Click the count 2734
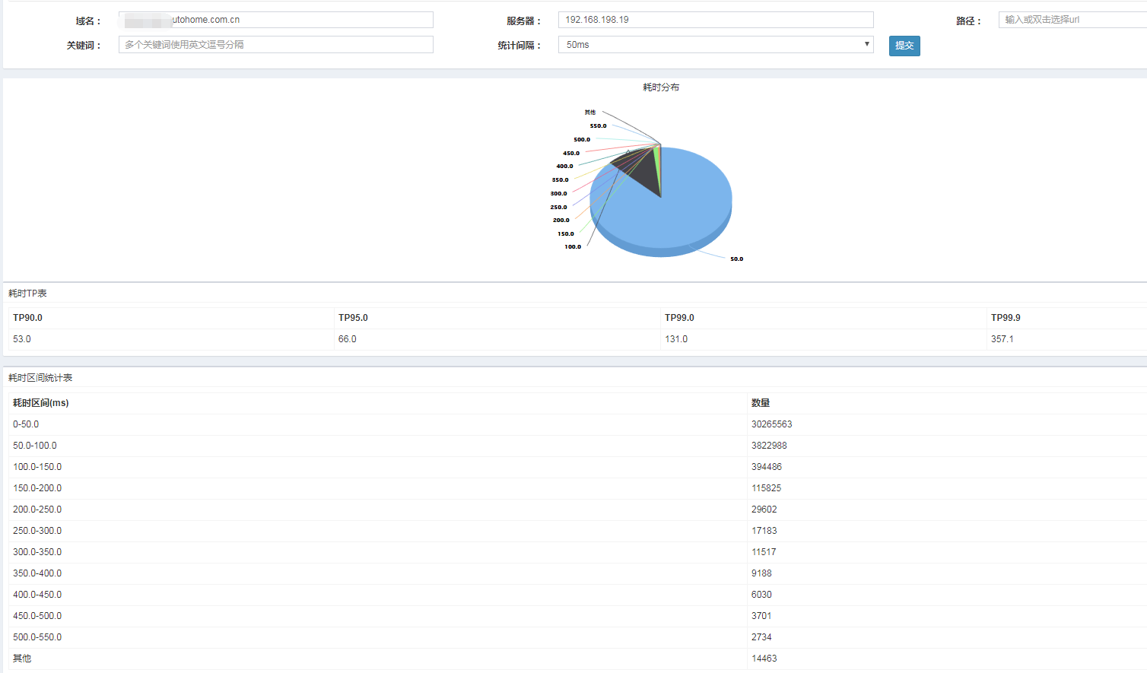1147x673 pixels. click(761, 637)
